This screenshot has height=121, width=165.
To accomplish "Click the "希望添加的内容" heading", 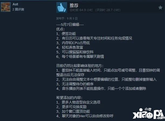I will 69,98.
